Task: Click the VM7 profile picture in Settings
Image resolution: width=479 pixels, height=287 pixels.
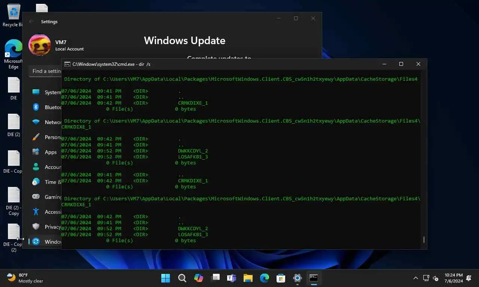Action: 40,45
